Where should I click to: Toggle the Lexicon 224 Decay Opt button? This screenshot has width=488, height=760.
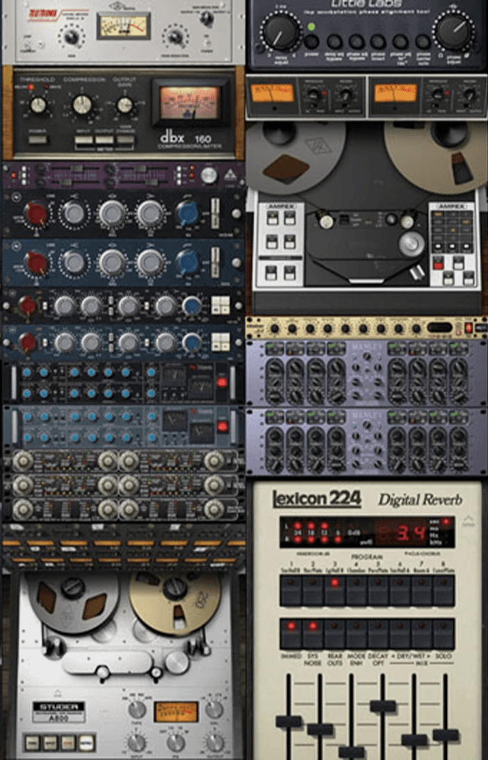378,634
